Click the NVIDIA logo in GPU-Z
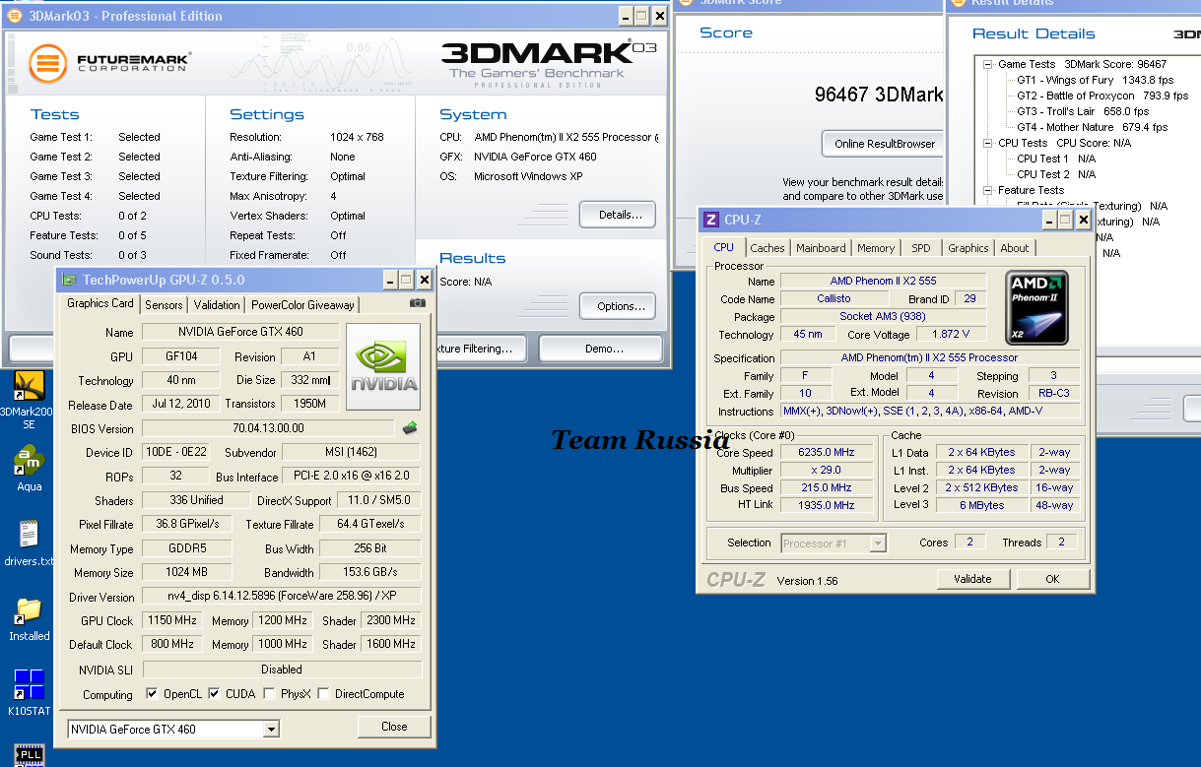The height and width of the screenshot is (767, 1201). [383, 366]
